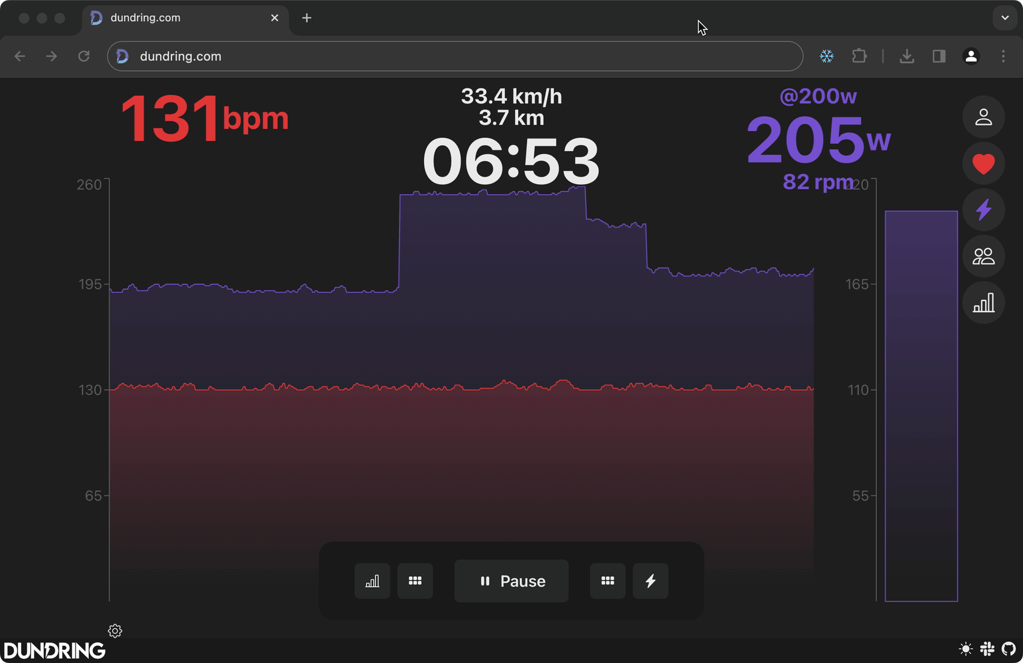Open the settings gear above Dundring logo
Viewport: 1023px width, 663px height.
(115, 630)
